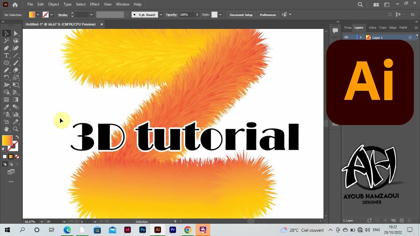Image resolution: width=420 pixels, height=236 pixels.
Task: Switch to Draw Normal mode
Action: click(5, 164)
